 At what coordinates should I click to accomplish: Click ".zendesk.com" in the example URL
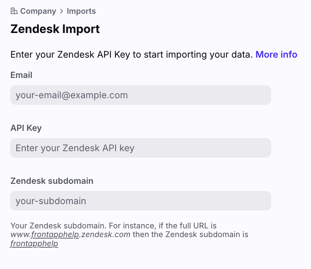pos(105,234)
